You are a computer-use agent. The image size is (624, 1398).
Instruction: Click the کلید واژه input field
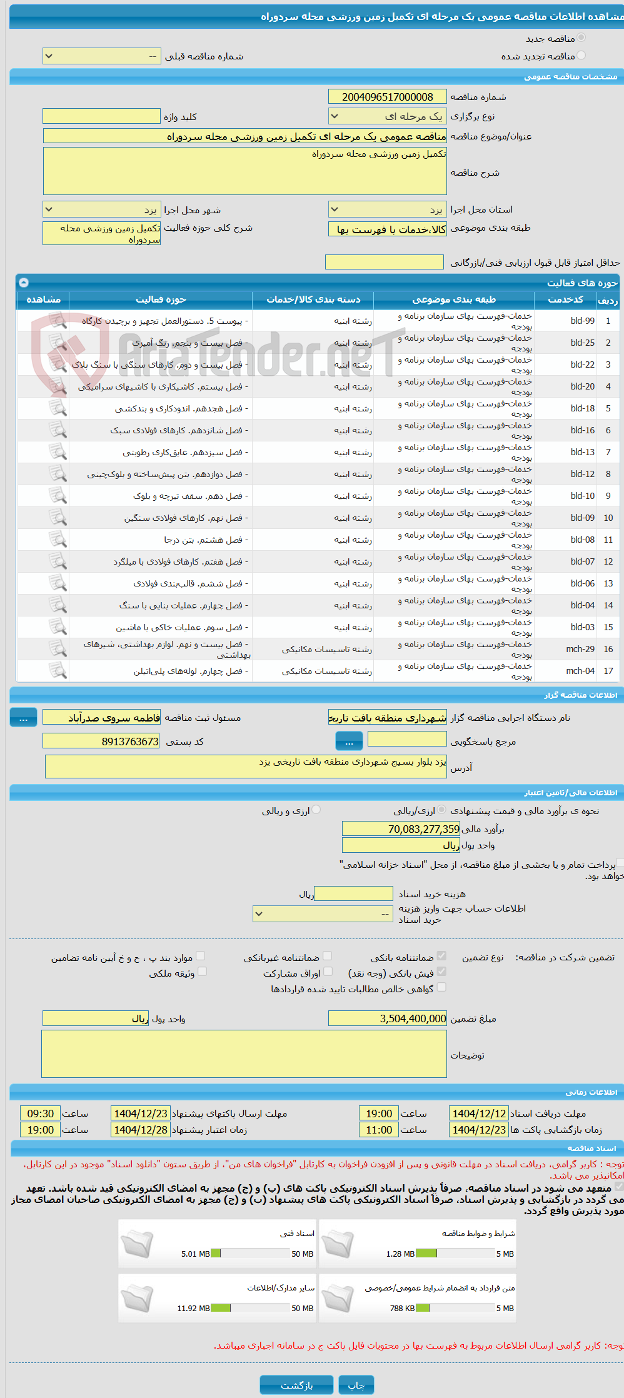(102, 116)
